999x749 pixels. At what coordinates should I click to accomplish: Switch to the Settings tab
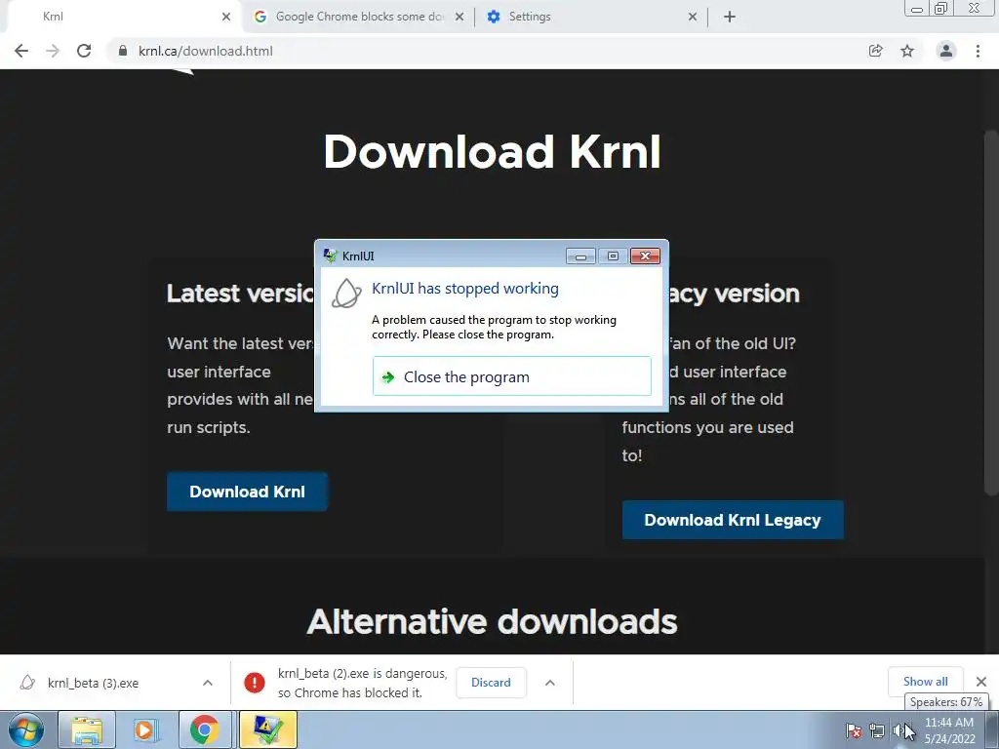point(591,17)
